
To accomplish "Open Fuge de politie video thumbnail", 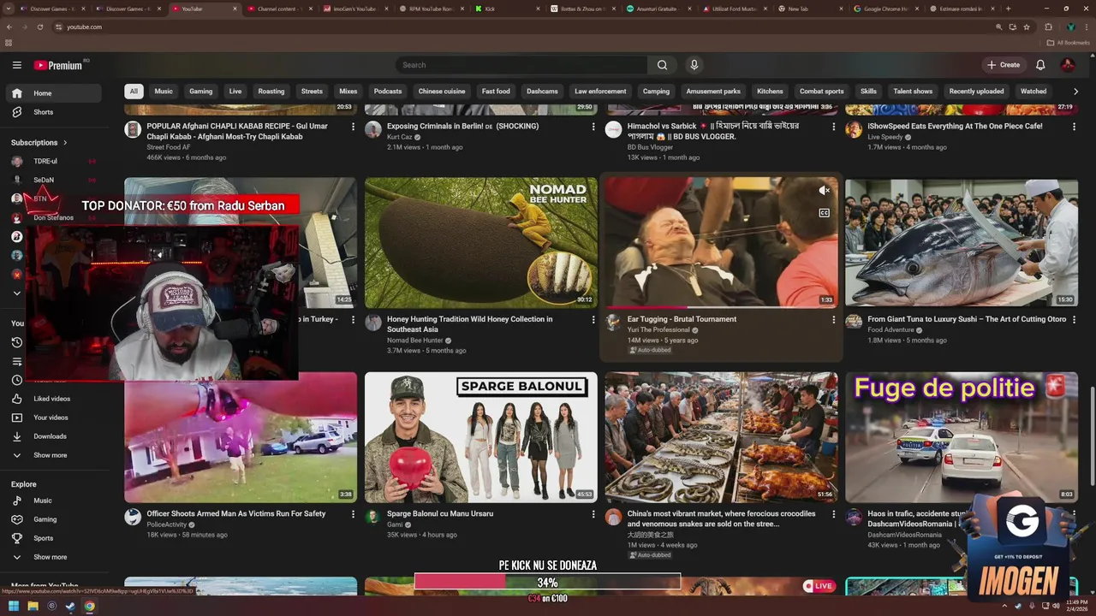I will pos(962,437).
